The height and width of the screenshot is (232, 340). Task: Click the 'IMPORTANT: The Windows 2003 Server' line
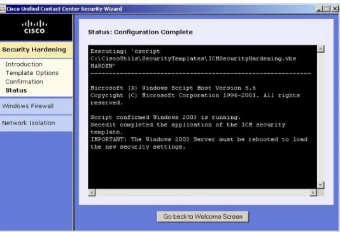(199, 139)
